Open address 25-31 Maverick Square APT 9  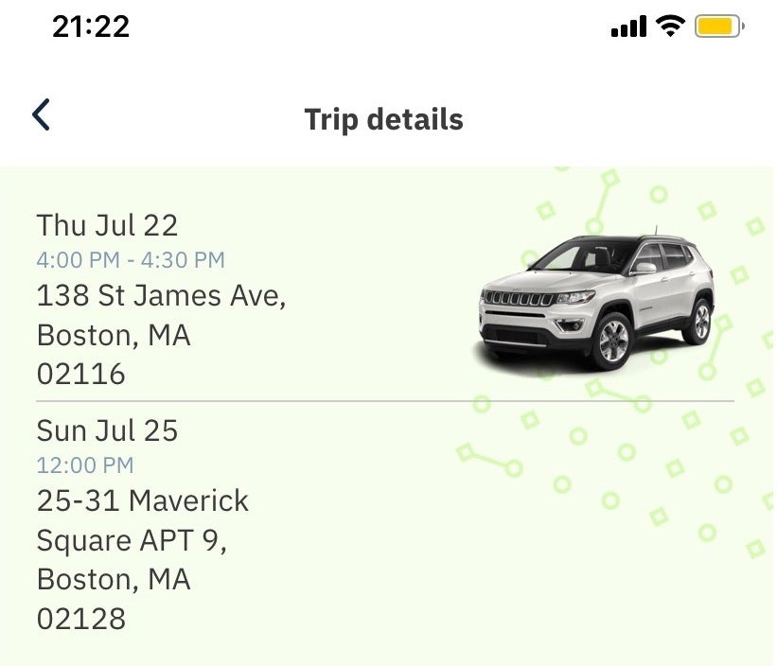142,520
